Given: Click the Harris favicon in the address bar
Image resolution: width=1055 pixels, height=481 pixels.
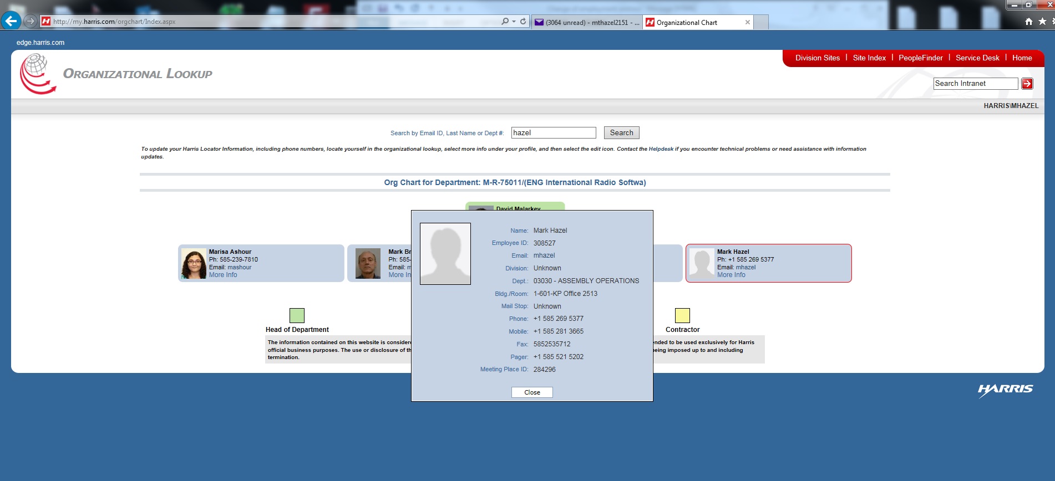Looking at the screenshot, I should click(46, 21).
